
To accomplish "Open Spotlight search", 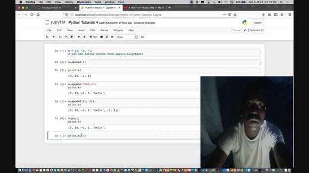I will coord(281,2).
